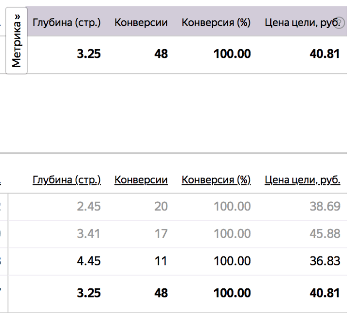Sort by Цена цели, руб. column link
363x313 pixels.
[303, 180]
